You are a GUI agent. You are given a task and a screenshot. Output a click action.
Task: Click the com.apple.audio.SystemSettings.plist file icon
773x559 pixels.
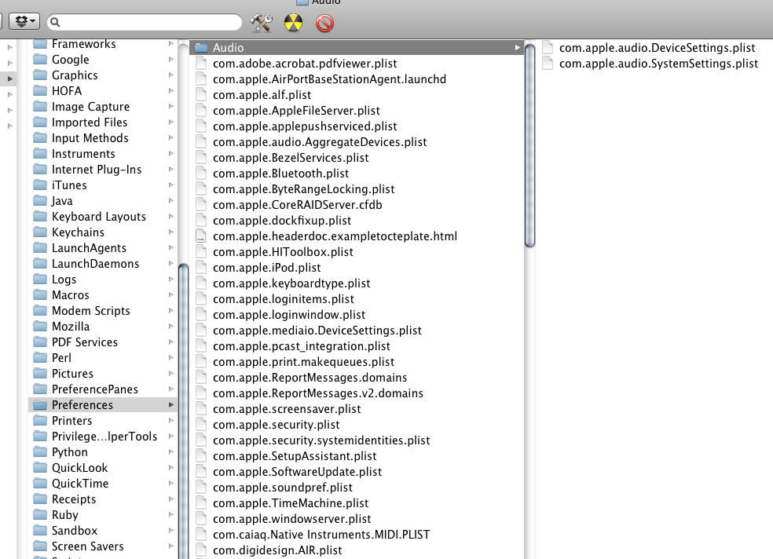click(548, 64)
